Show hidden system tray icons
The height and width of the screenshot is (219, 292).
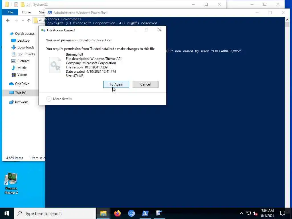pyautogui.click(x=241, y=213)
